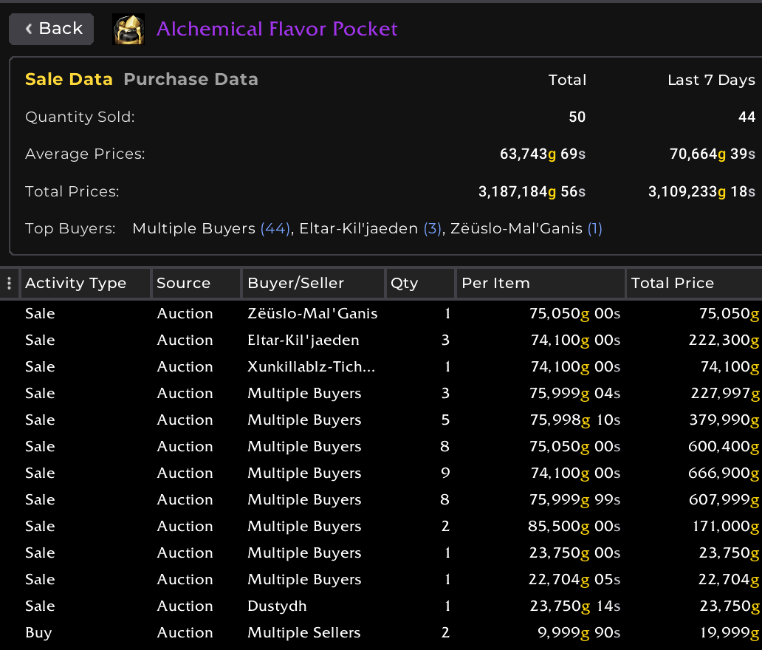Select the Xunkillablz-Tich... sale row
This screenshot has height=650, width=762.
click(x=381, y=366)
